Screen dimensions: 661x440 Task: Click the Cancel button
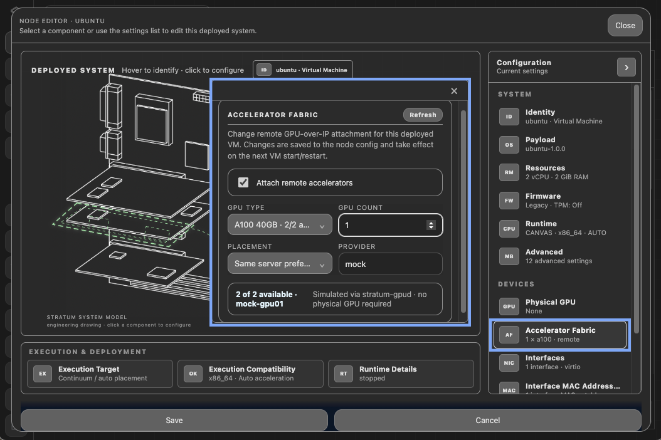tap(488, 420)
